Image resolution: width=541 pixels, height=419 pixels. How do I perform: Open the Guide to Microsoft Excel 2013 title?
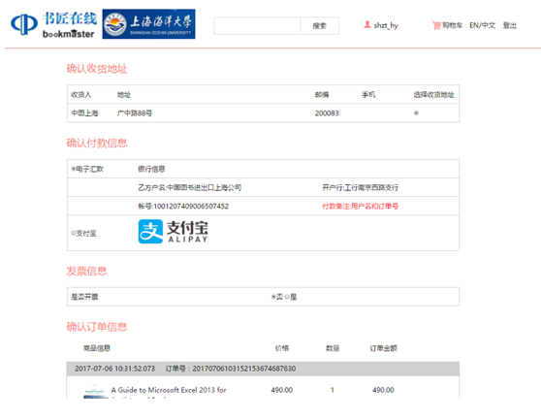[169, 390]
